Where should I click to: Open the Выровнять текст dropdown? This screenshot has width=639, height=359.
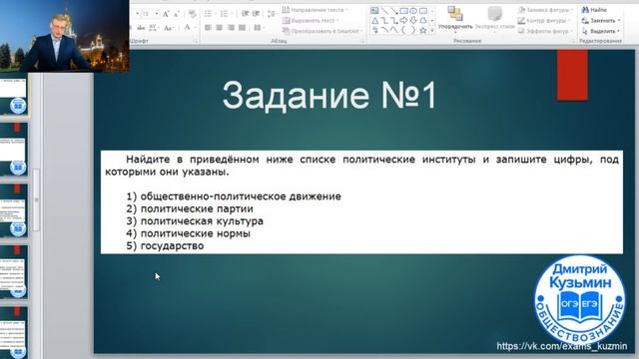point(311,20)
